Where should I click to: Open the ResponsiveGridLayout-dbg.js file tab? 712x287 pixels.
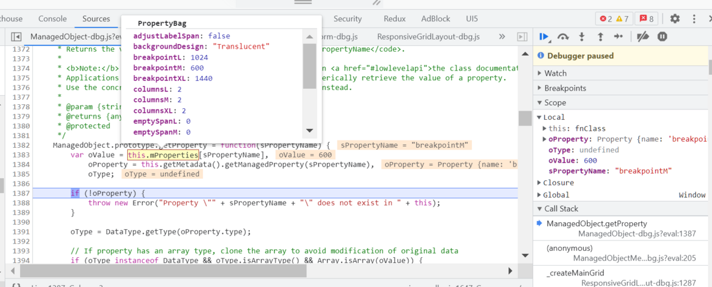(428, 37)
